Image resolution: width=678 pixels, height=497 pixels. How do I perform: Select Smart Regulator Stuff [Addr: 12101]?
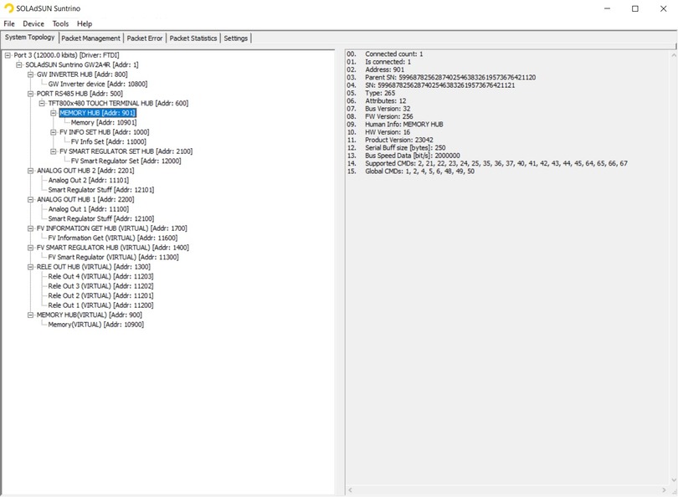point(101,190)
